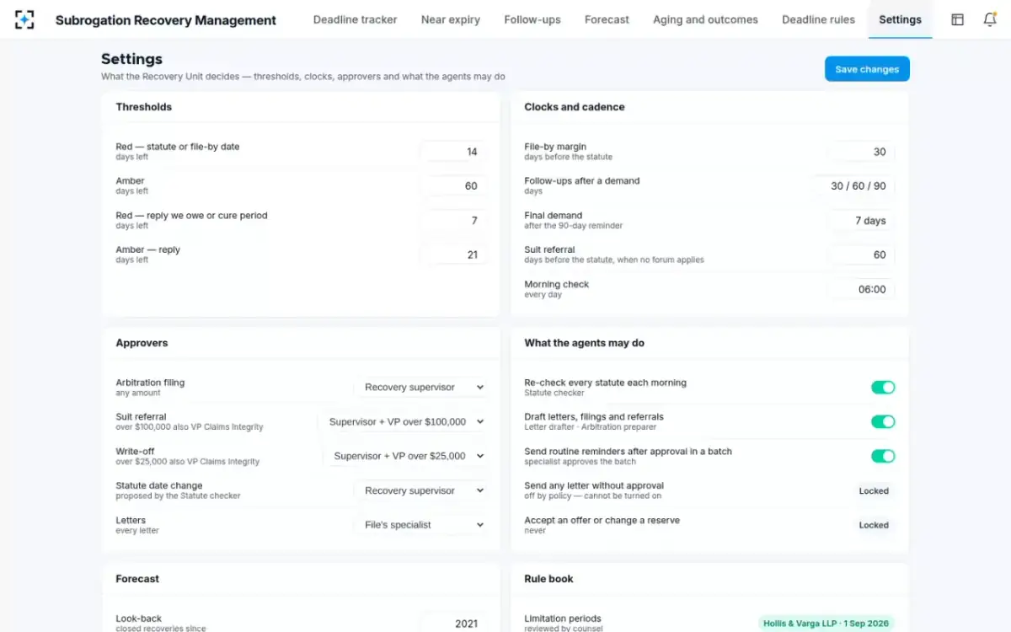Edit Red reply or cure period field
Image resolution: width=1011 pixels, height=632 pixels.
click(x=453, y=221)
